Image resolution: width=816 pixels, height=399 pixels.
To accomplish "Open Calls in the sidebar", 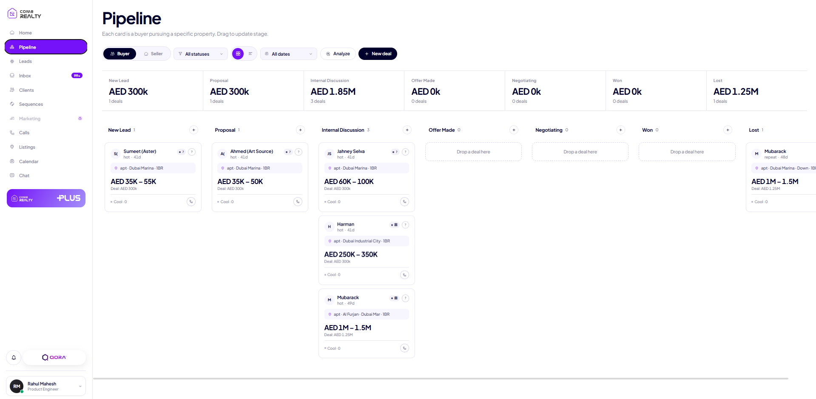I will (46, 133).
